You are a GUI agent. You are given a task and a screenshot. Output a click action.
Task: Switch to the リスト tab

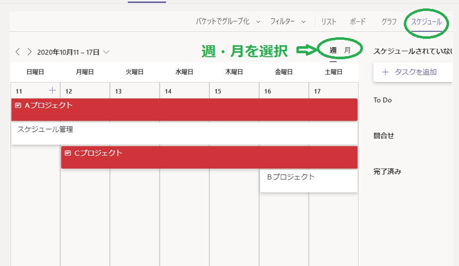pos(329,21)
